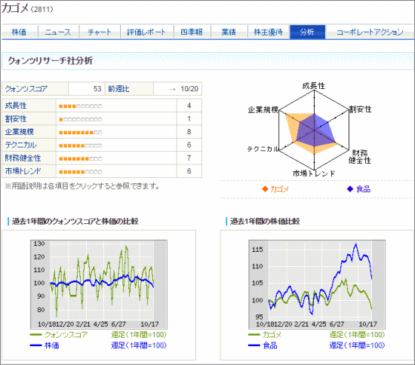
Task: Go to the 四季報 tab
Action: click(x=192, y=32)
